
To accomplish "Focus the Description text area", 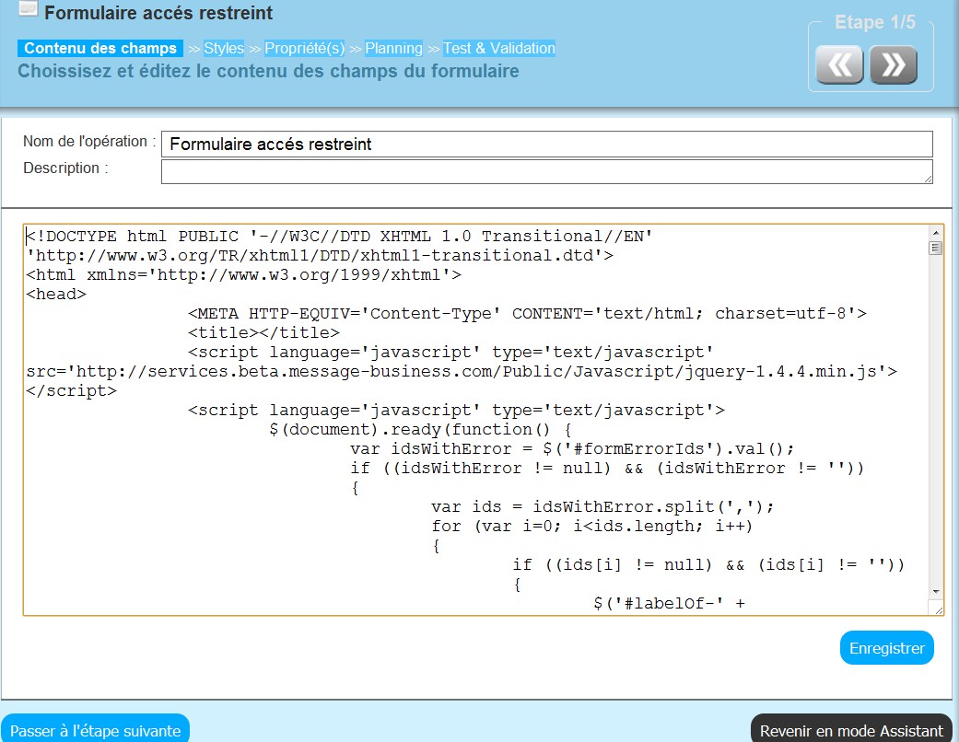I will 547,172.
